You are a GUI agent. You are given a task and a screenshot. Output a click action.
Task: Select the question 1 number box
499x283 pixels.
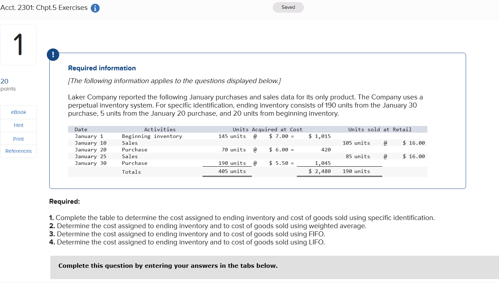tap(18, 45)
